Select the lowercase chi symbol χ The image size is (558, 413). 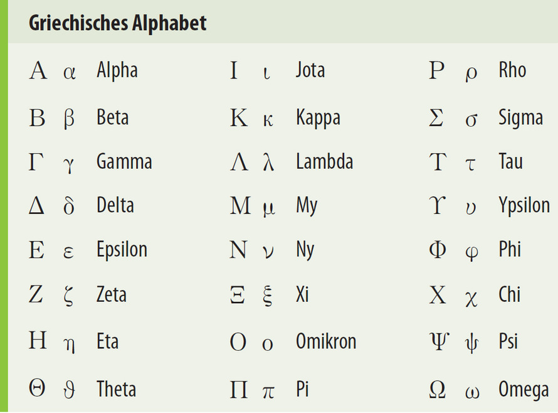pyautogui.click(x=471, y=299)
